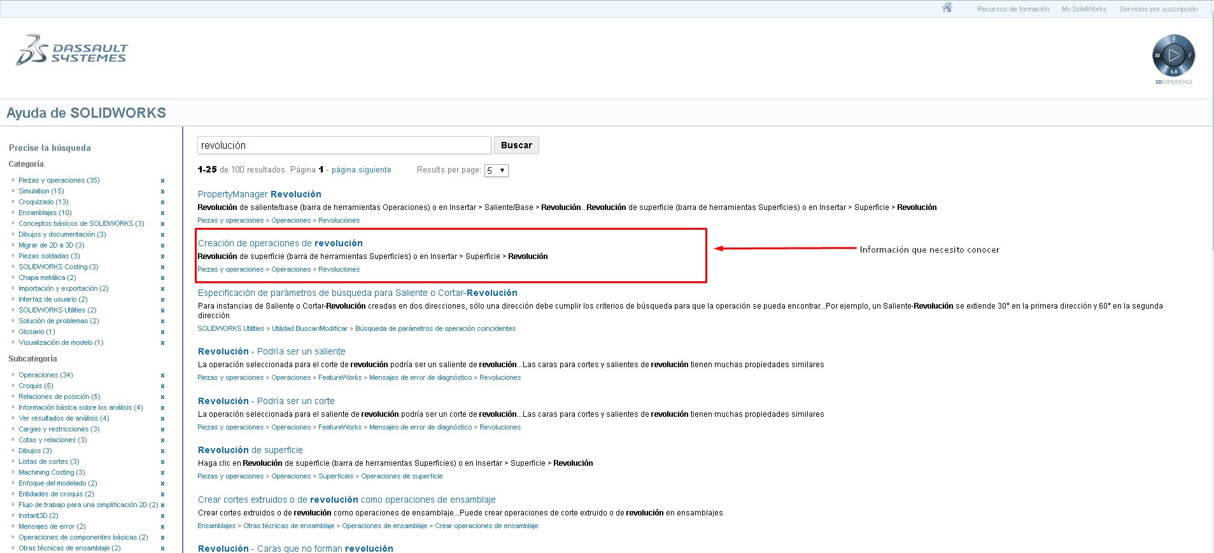Viewport: 1214px width, 553px height.
Task: Filter by Información básica sobre los análisis (4)
Action: point(81,407)
